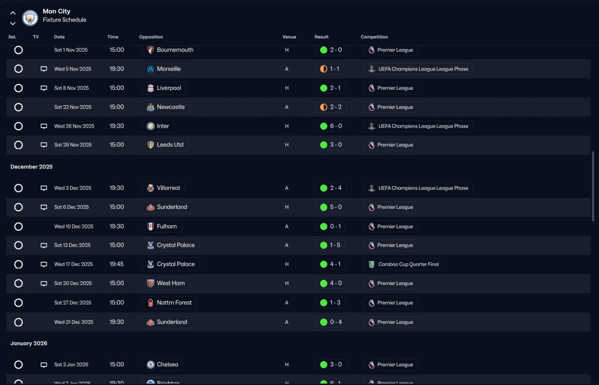Click the orange draw indicator for Newcastle 2-2
This screenshot has height=385, width=599.
[323, 107]
